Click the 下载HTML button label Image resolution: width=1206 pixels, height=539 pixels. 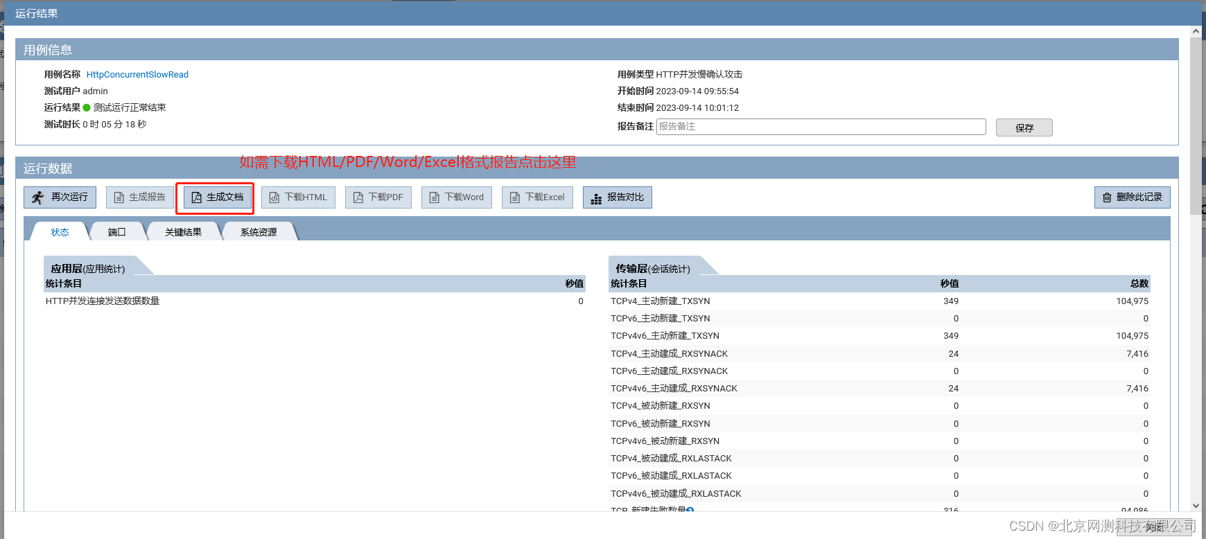(x=306, y=197)
